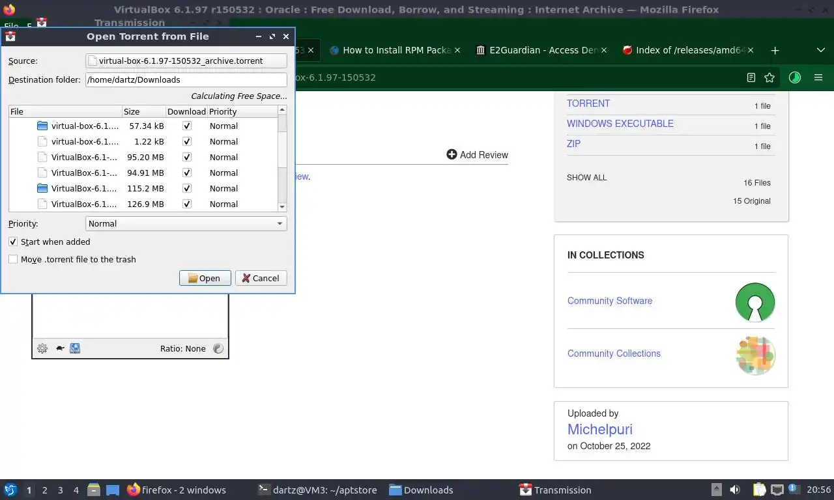Click the down arrow of file list scrollbar
Screen dimensions: 834x500
pos(282,207)
